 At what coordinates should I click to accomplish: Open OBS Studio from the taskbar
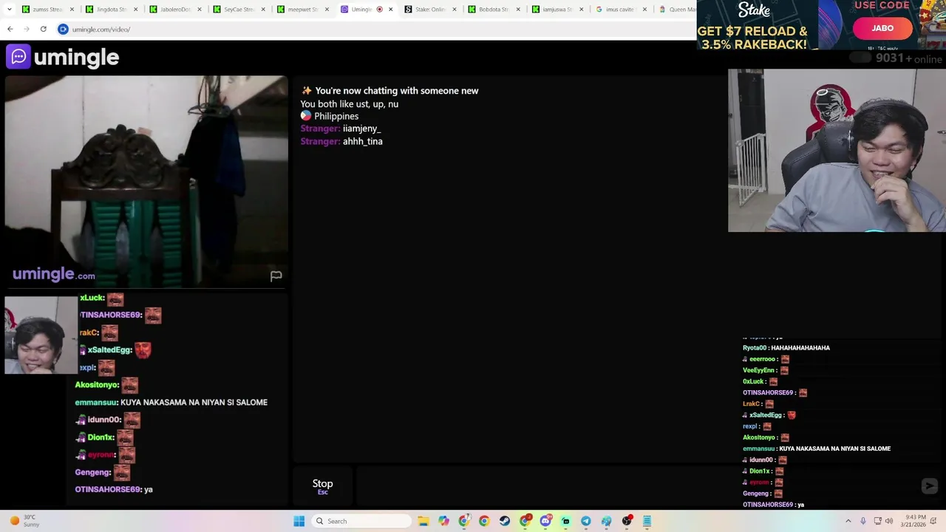click(627, 521)
